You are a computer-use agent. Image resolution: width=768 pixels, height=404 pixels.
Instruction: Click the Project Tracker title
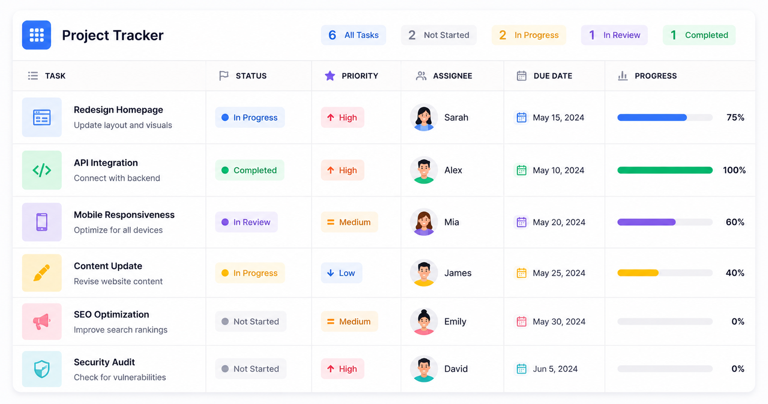113,35
